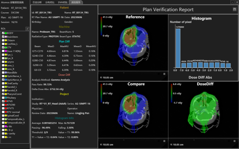Click the Delta Dose Abs value 2752.56 cGy

click(x=57, y=89)
